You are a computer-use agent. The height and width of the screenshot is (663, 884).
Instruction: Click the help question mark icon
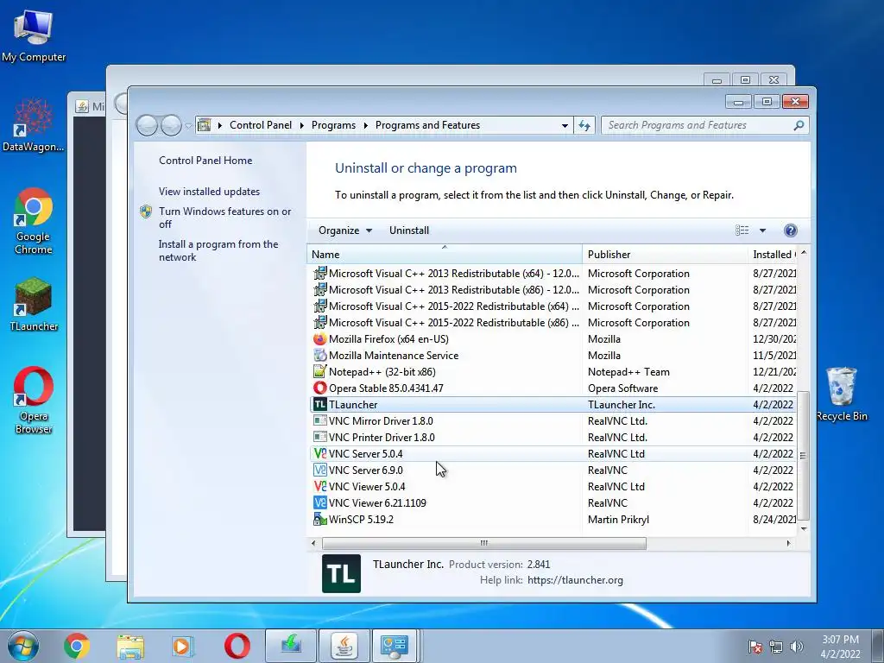[791, 230]
